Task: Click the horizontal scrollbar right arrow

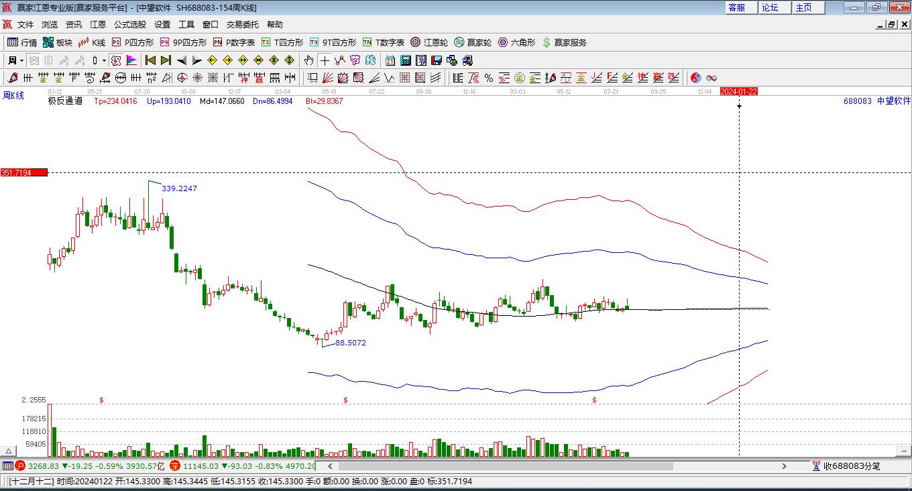Action: coord(785,466)
